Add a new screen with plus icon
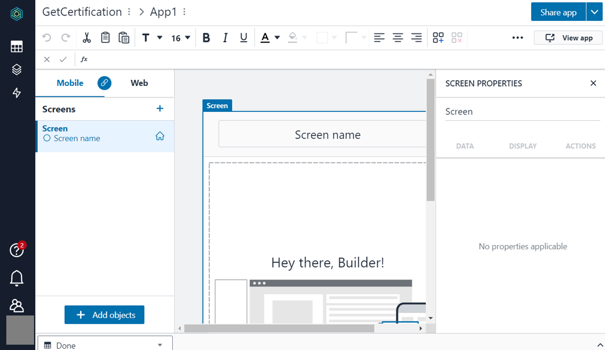 pyautogui.click(x=160, y=108)
